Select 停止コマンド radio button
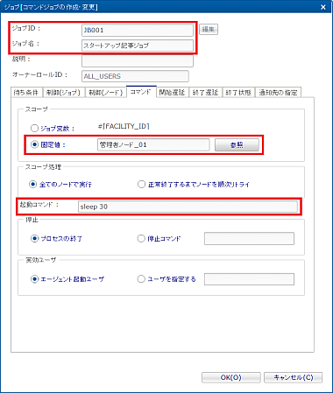The height and width of the screenshot is (393, 333). point(141,239)
